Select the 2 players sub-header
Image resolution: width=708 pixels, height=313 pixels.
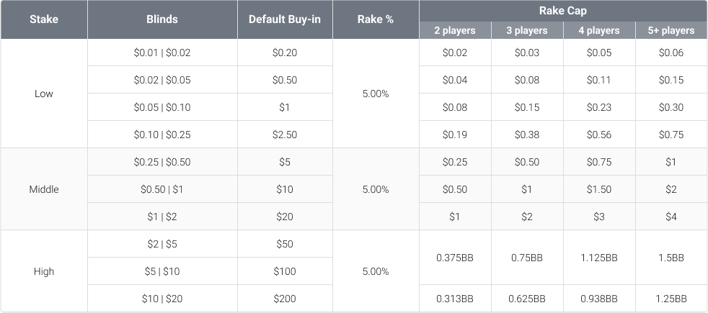point(455,30)
